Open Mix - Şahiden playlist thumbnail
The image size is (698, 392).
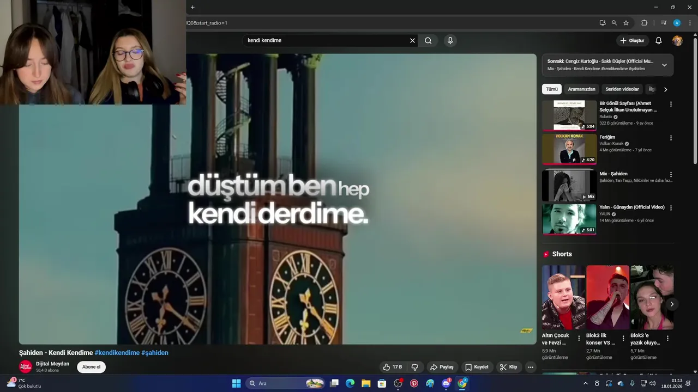pyautogui.click(x=569, y=185)
